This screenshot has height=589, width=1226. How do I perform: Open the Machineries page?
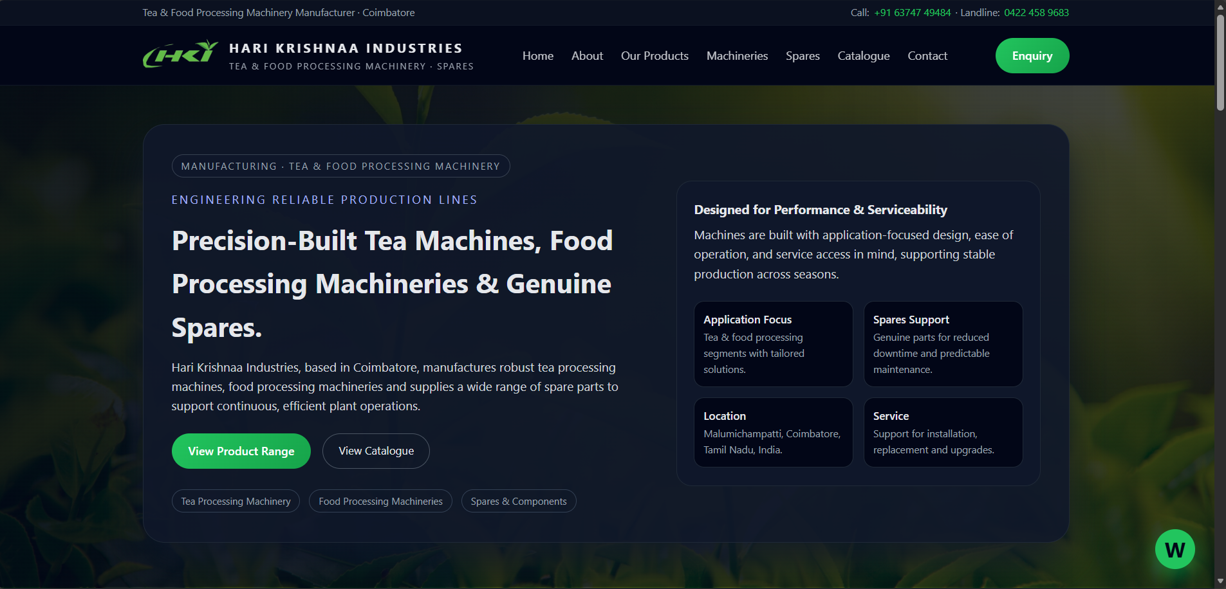pos(737,56)
